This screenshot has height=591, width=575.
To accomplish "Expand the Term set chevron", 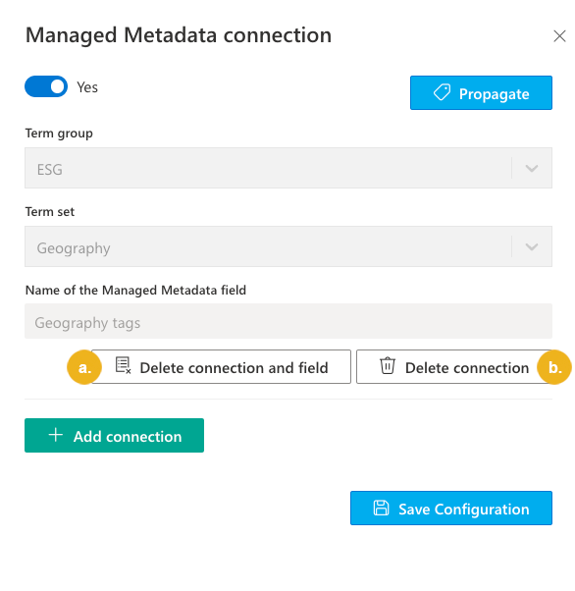I will 532,246.
